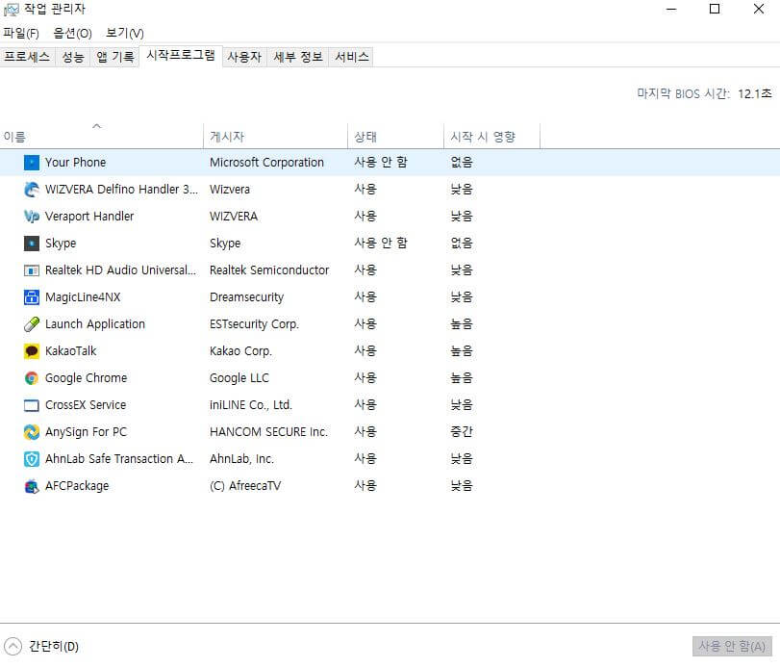Viewport: 780px width, 668px height.
Task: Click the Your Phone app icon
Action: coord(32,163)
